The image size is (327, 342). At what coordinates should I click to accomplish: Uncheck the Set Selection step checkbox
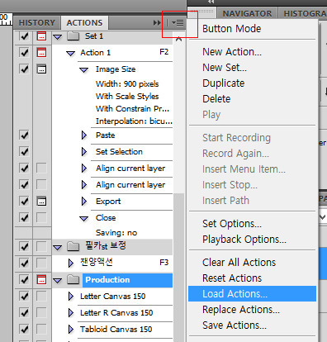click(24, 151)
